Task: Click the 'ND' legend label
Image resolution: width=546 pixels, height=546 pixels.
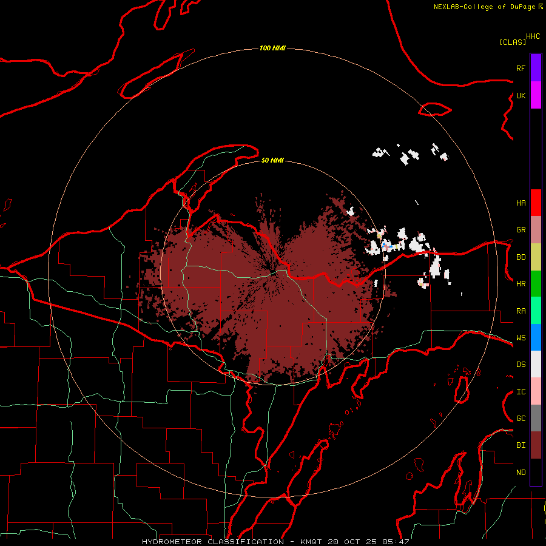Action: coord(521,473)
